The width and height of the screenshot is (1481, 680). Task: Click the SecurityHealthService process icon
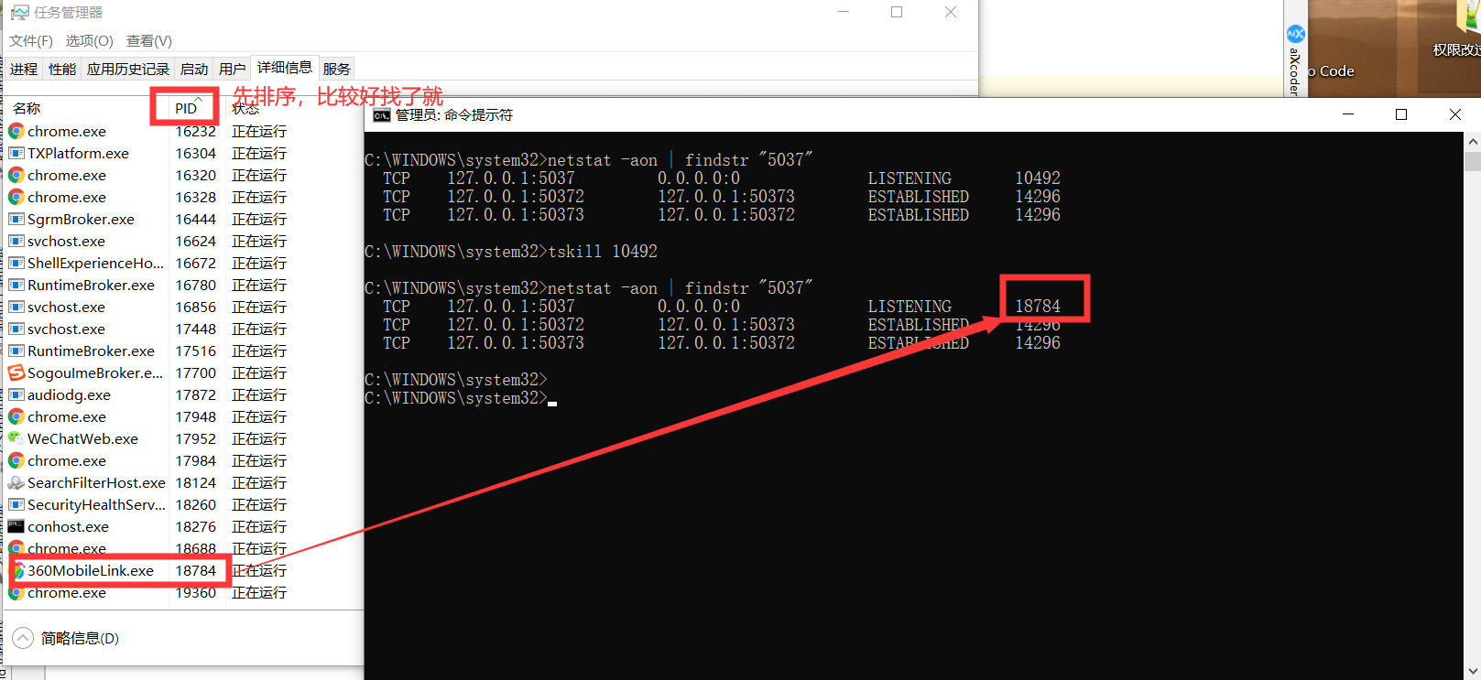(16, 504)
